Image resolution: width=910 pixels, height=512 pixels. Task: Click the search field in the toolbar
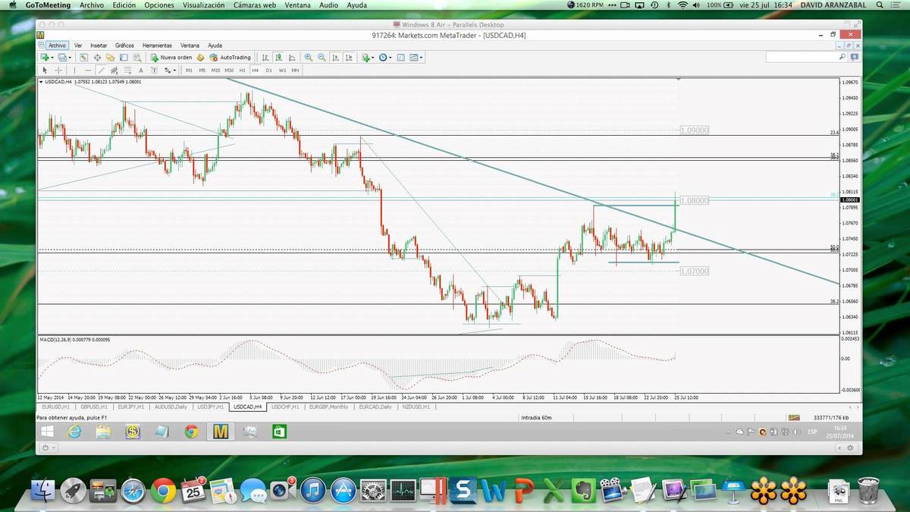802,58
